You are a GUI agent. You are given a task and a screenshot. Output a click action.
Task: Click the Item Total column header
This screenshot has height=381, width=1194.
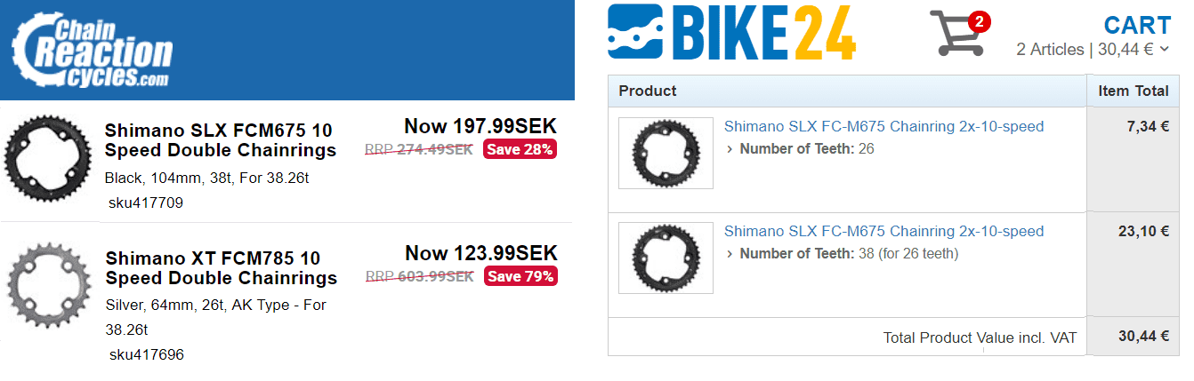point(1133,91)
